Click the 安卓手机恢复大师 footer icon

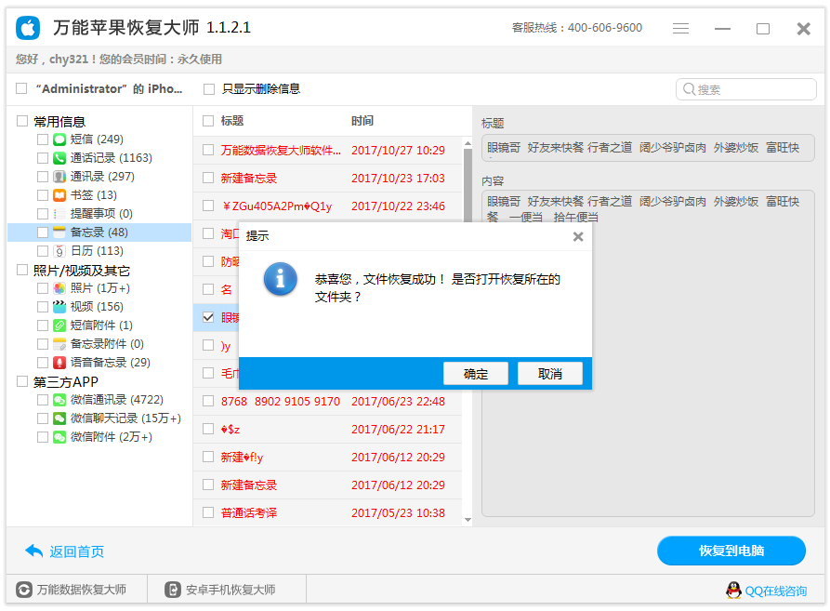(173, 590)
